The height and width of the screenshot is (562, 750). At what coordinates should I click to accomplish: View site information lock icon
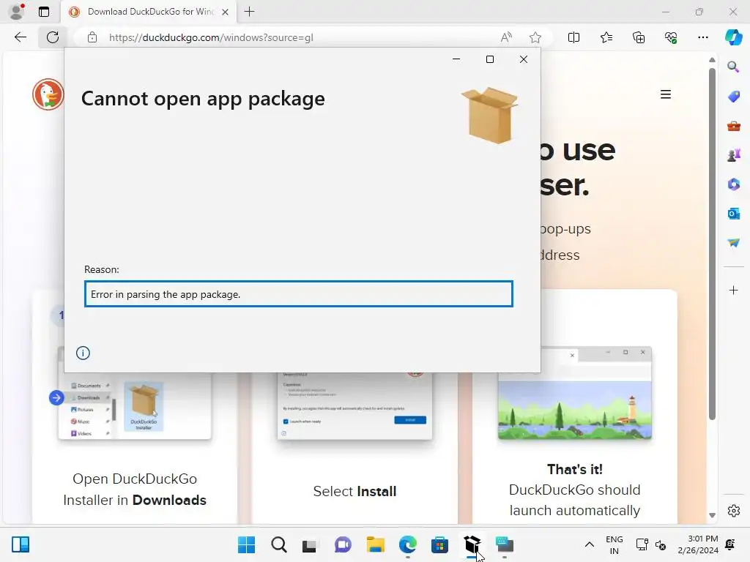[x=92, y=37]
